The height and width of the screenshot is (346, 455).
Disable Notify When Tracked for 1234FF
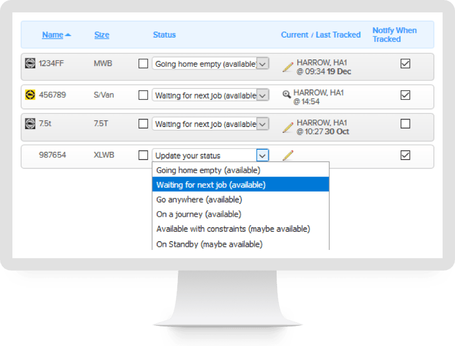(405, 64)
